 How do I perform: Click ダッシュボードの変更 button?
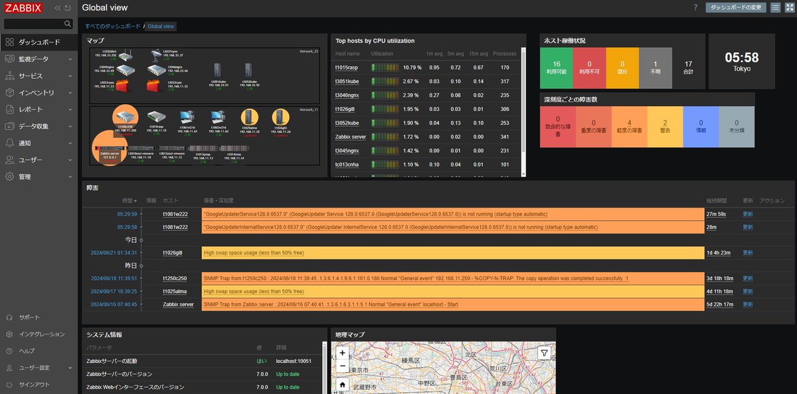click(736, 7)
